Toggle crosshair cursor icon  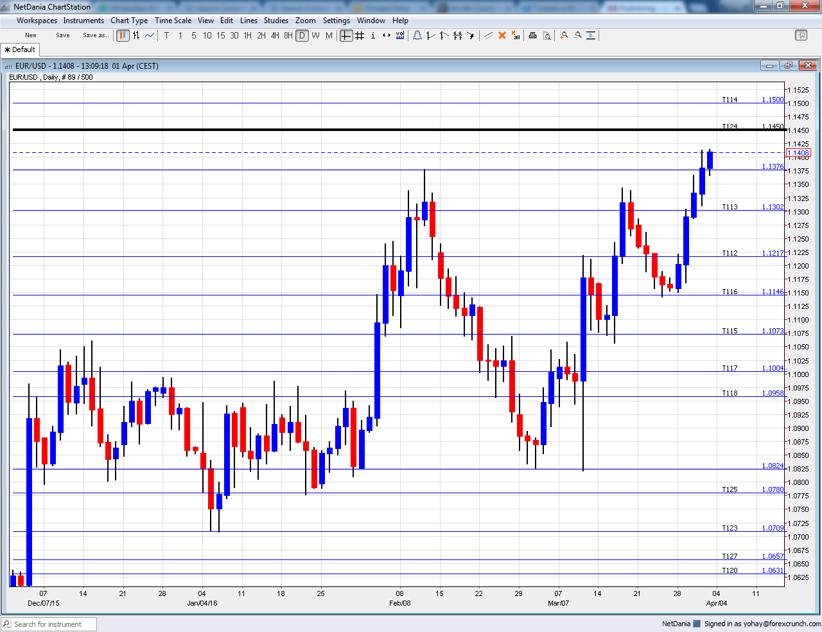[346, 35]
